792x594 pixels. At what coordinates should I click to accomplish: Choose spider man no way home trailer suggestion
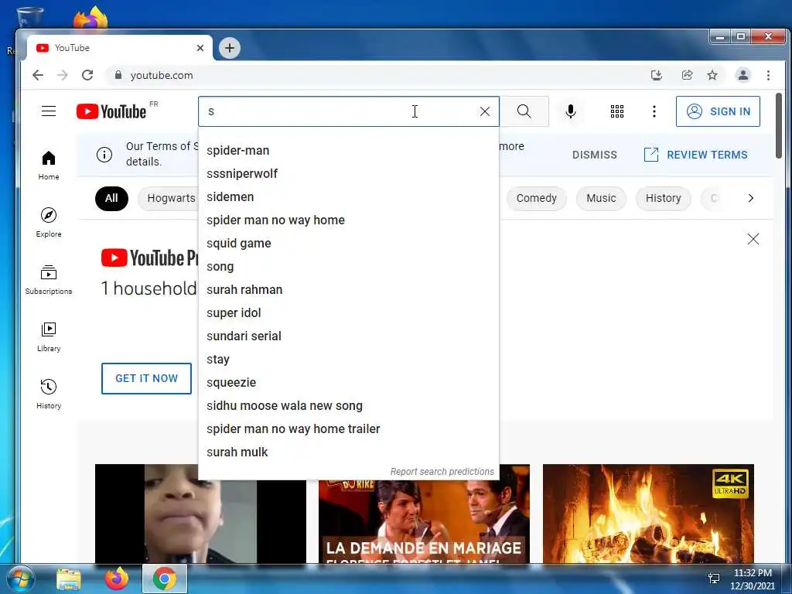click(349, 429)
